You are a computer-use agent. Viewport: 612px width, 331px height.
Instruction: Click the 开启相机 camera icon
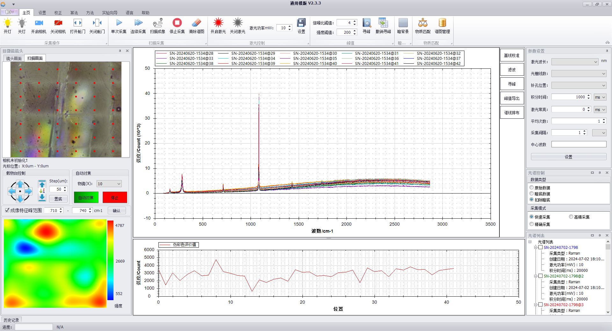[x=39, y=23]
